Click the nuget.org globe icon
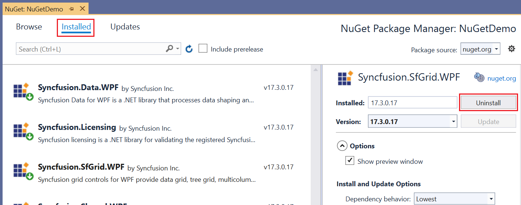 (x=479, y=77)
